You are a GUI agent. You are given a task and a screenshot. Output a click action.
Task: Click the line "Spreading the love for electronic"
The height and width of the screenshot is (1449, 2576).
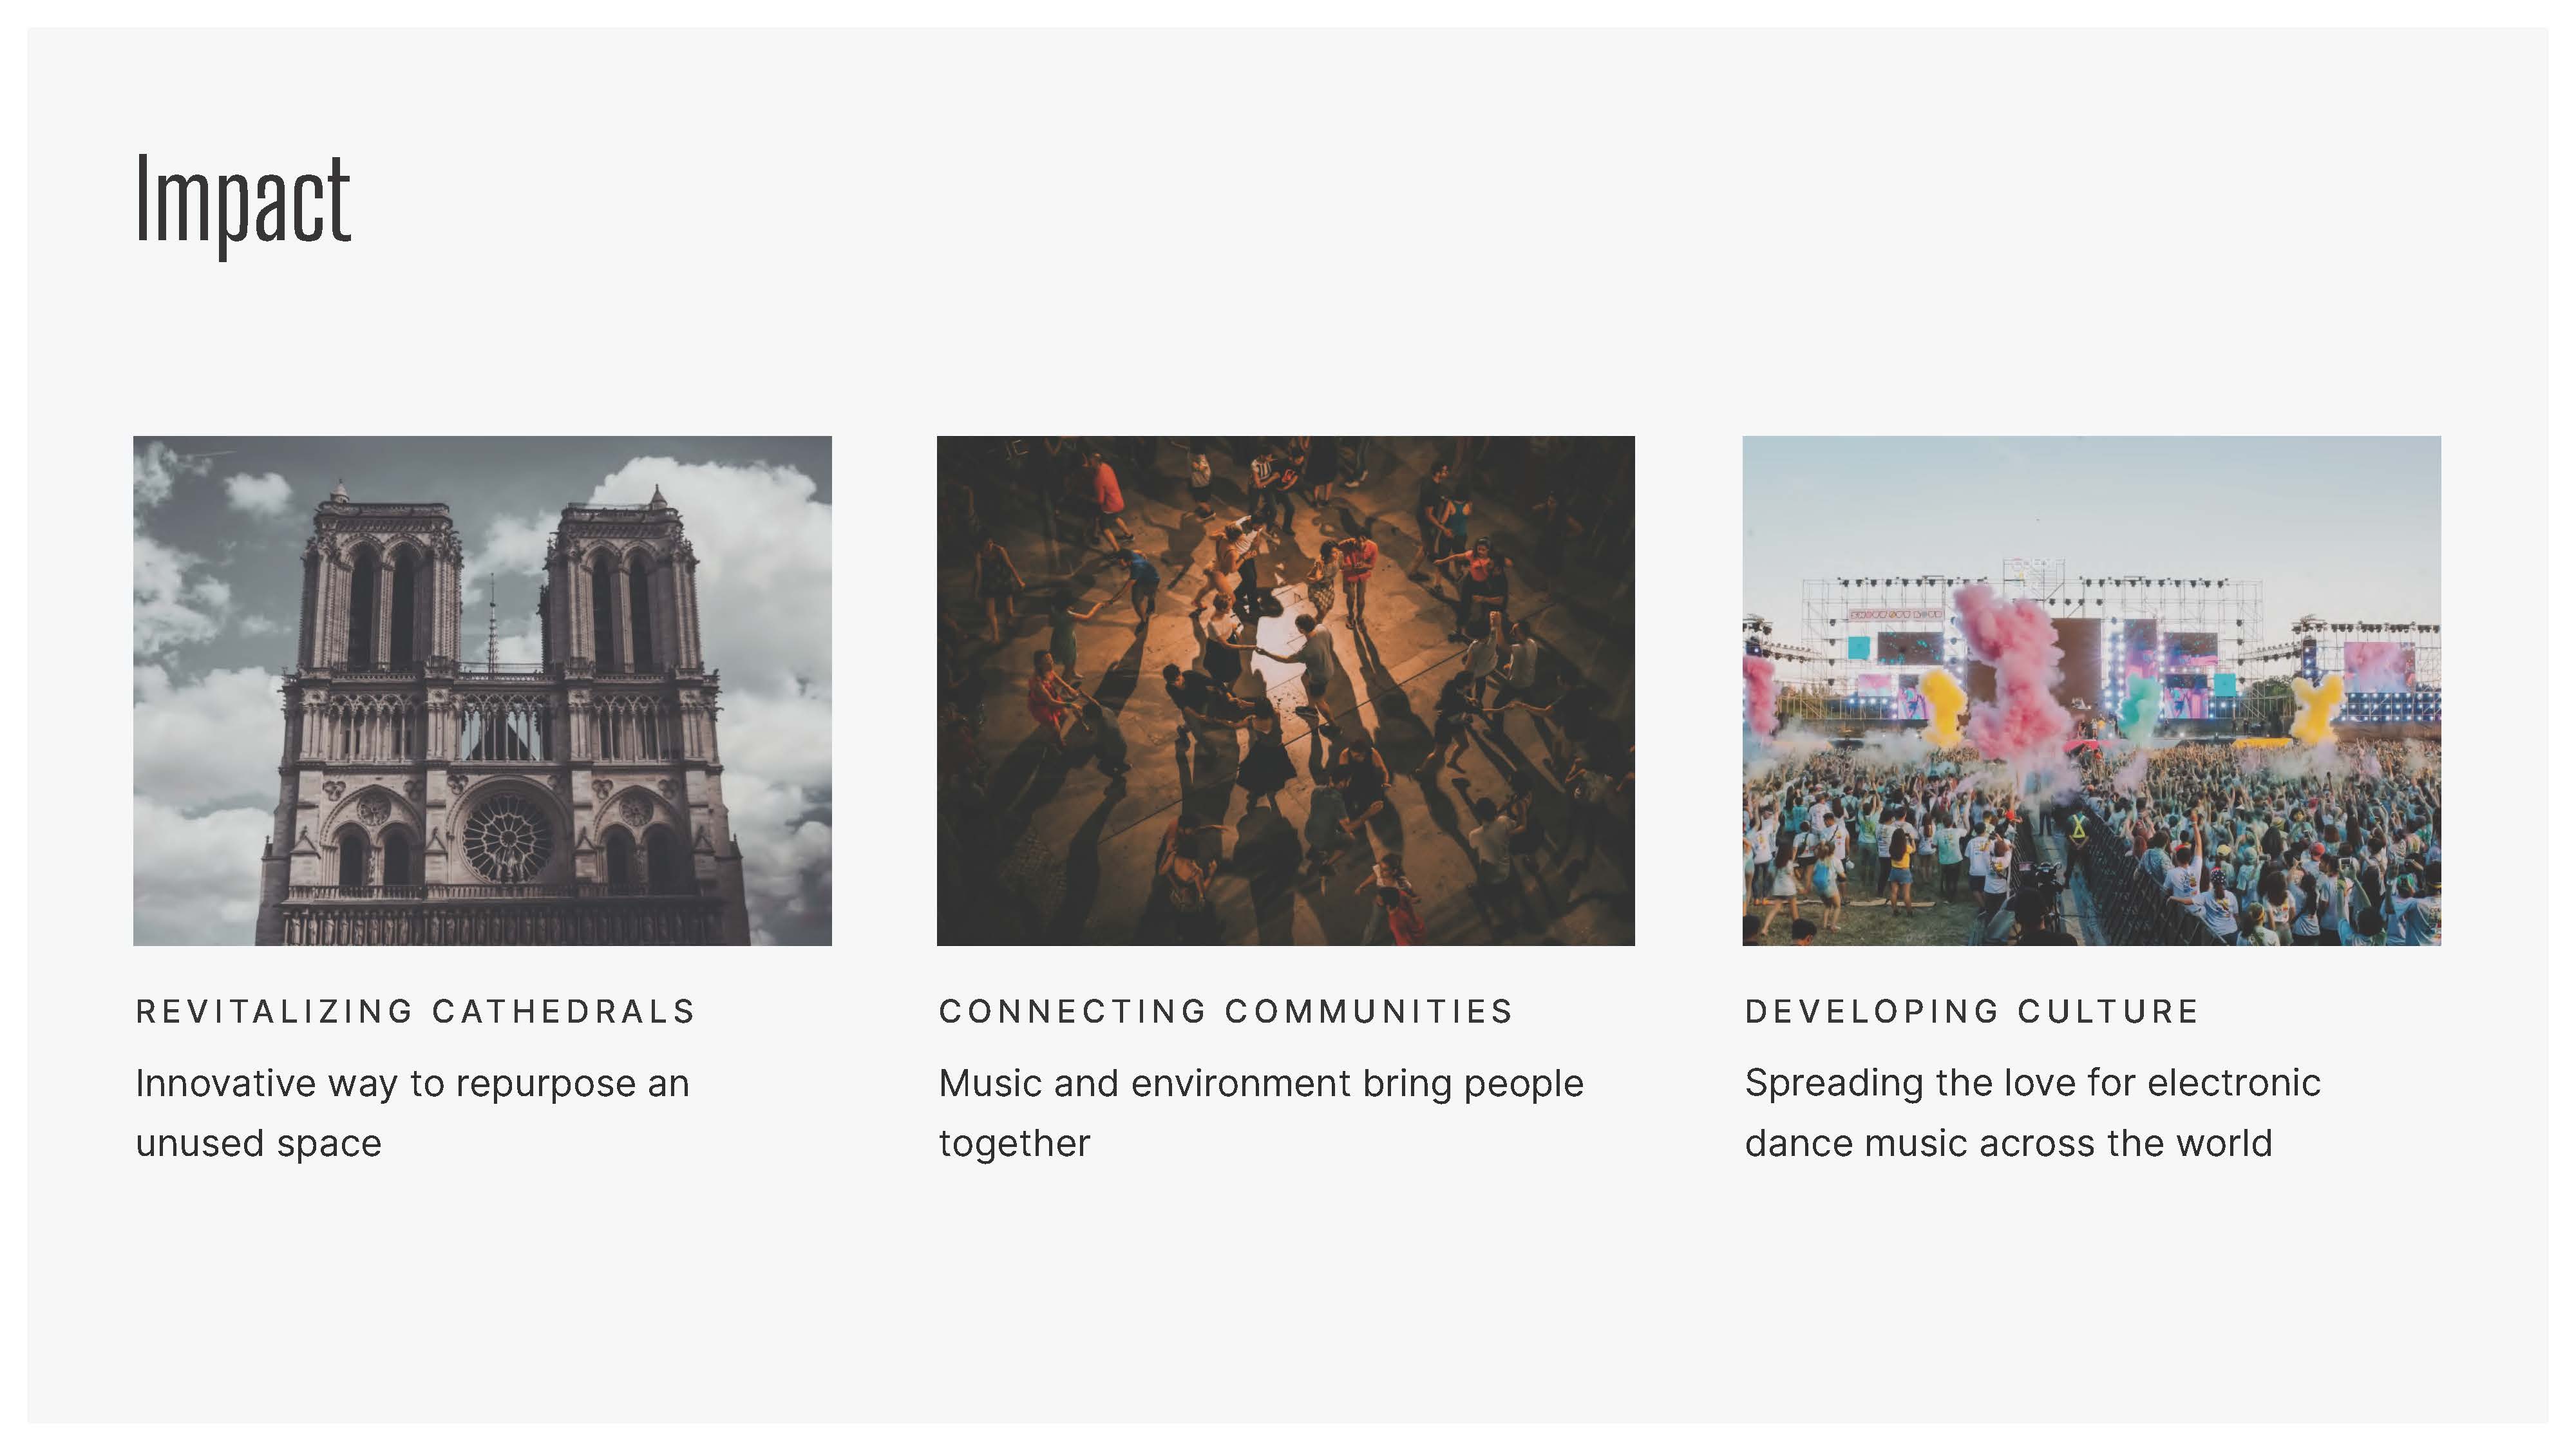2032,1083
